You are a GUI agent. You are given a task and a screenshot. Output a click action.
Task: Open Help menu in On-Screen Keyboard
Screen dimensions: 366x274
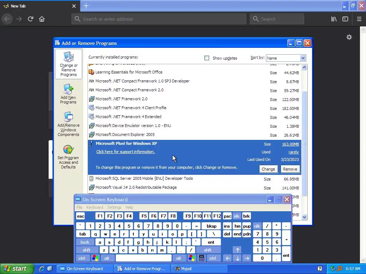point(129,207)
